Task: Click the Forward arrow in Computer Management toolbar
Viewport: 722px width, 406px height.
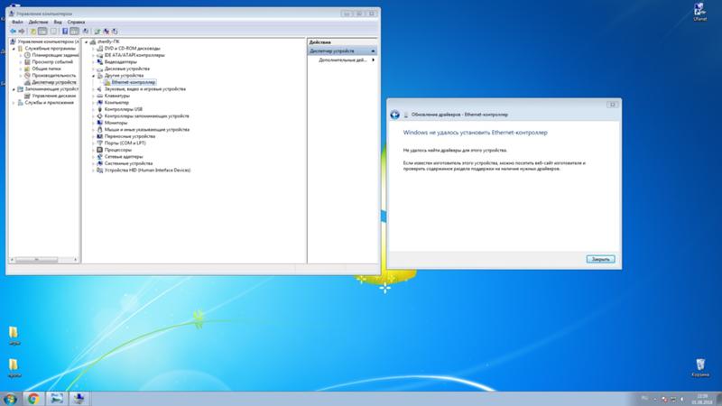Action: (x=21, y=32)
